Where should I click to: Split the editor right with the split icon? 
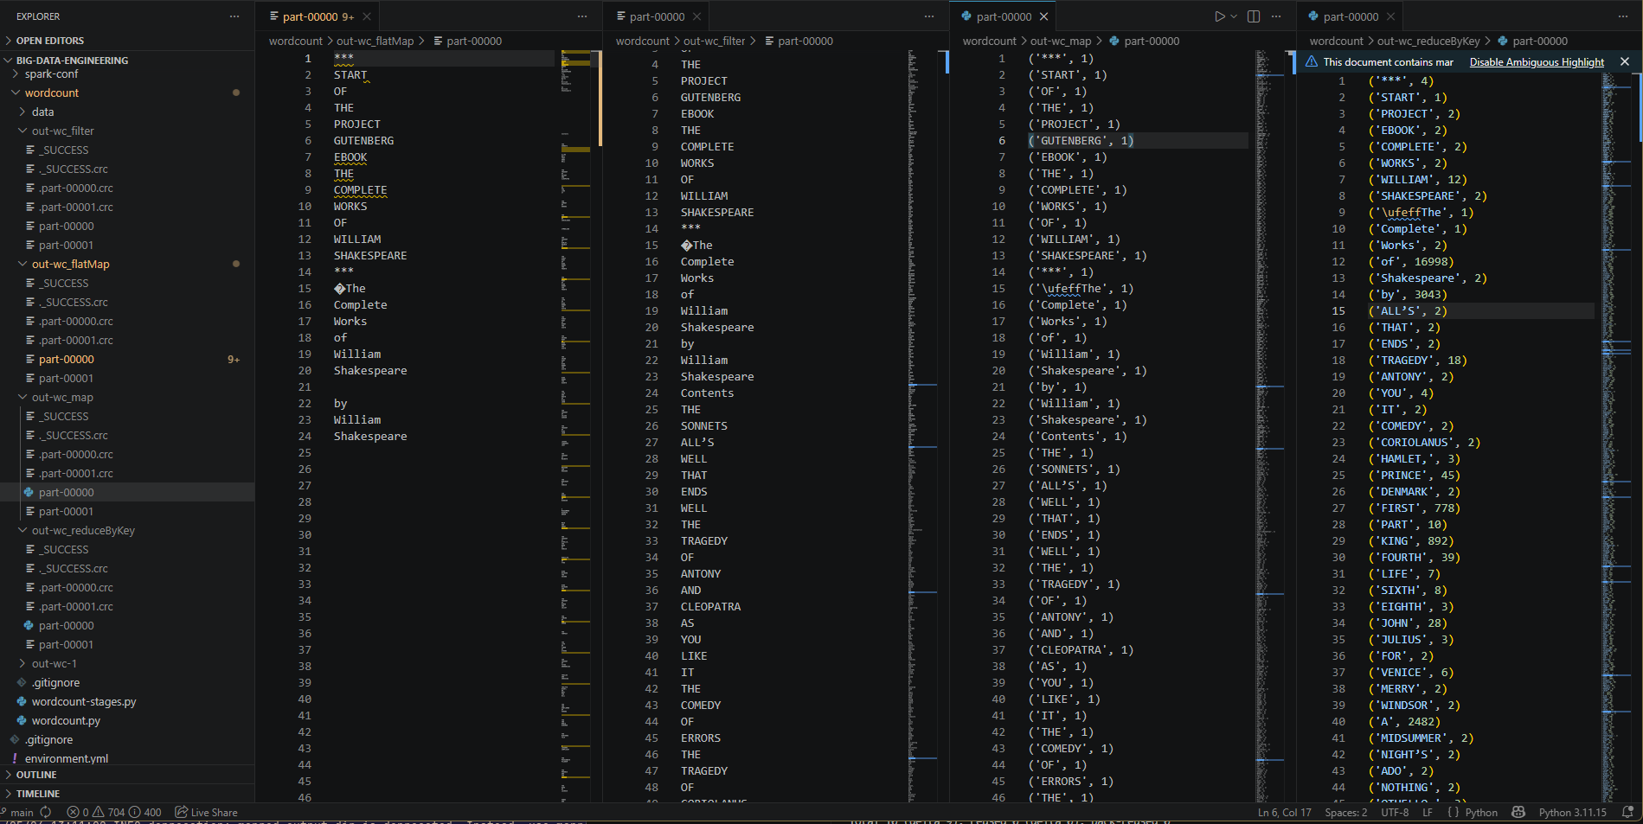tap(1254, 16)
